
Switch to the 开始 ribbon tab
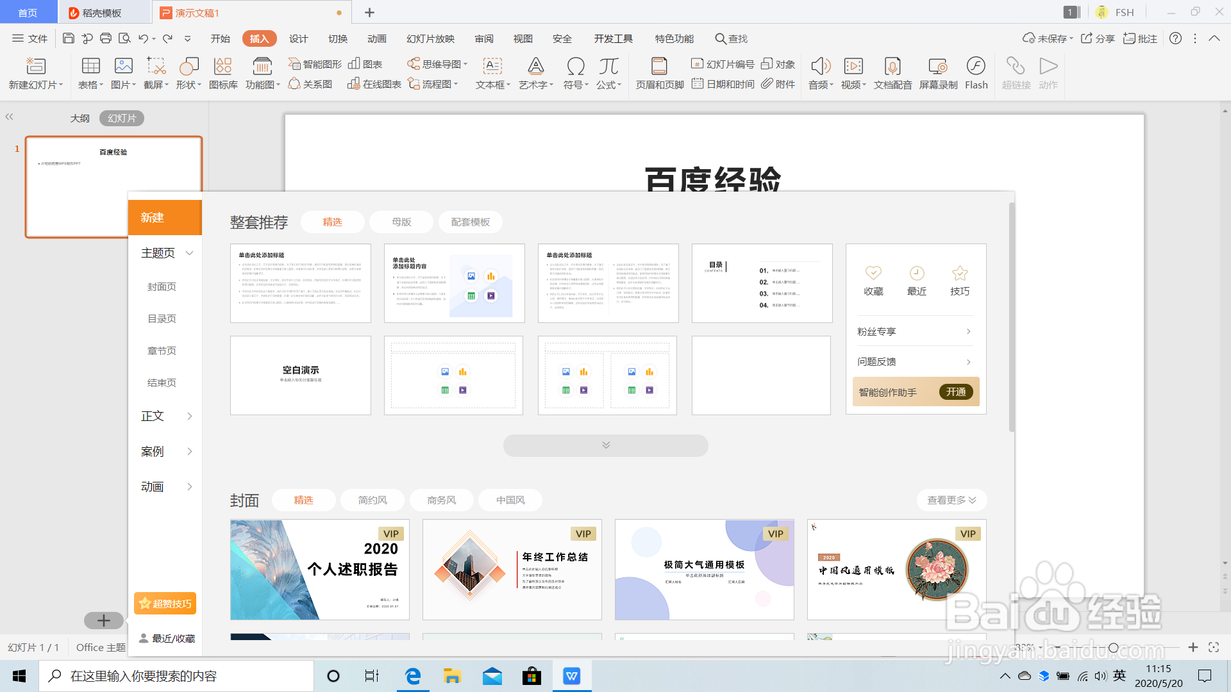point(221,38)
